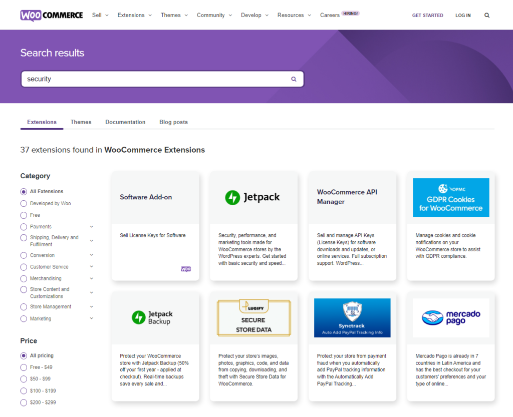Select the Conversion category radio button

(24, 255)
